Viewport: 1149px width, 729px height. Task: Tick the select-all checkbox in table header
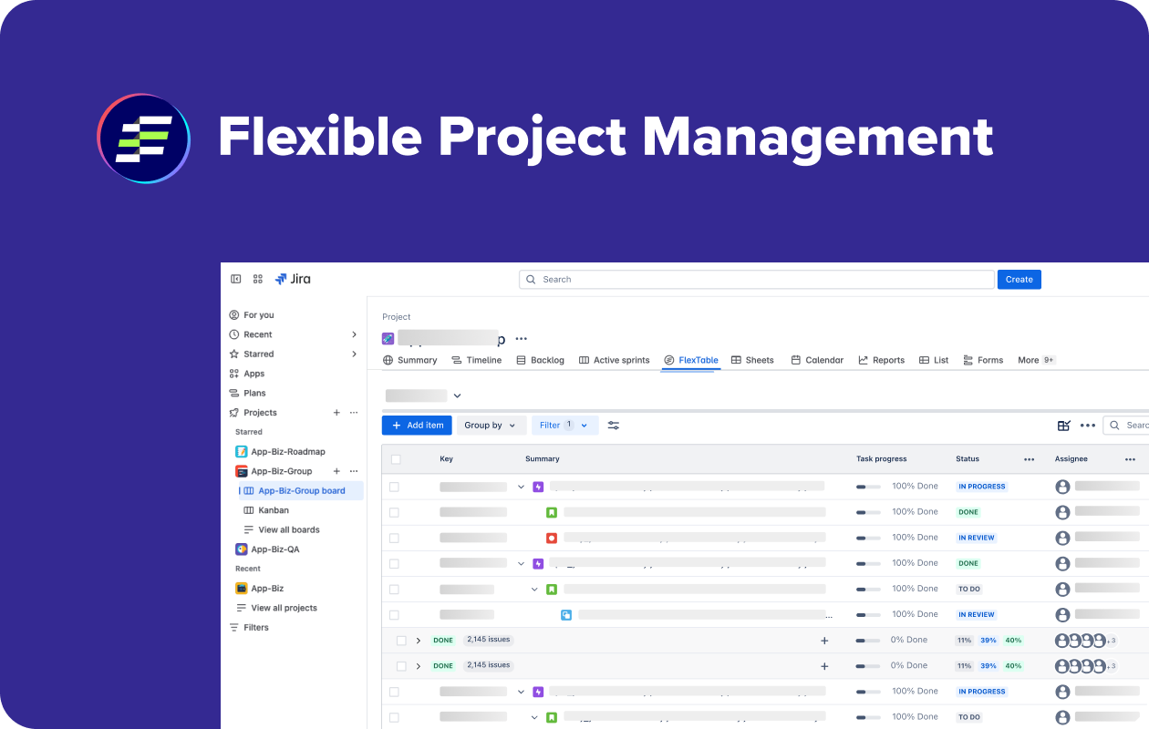[x=396, y=459]
